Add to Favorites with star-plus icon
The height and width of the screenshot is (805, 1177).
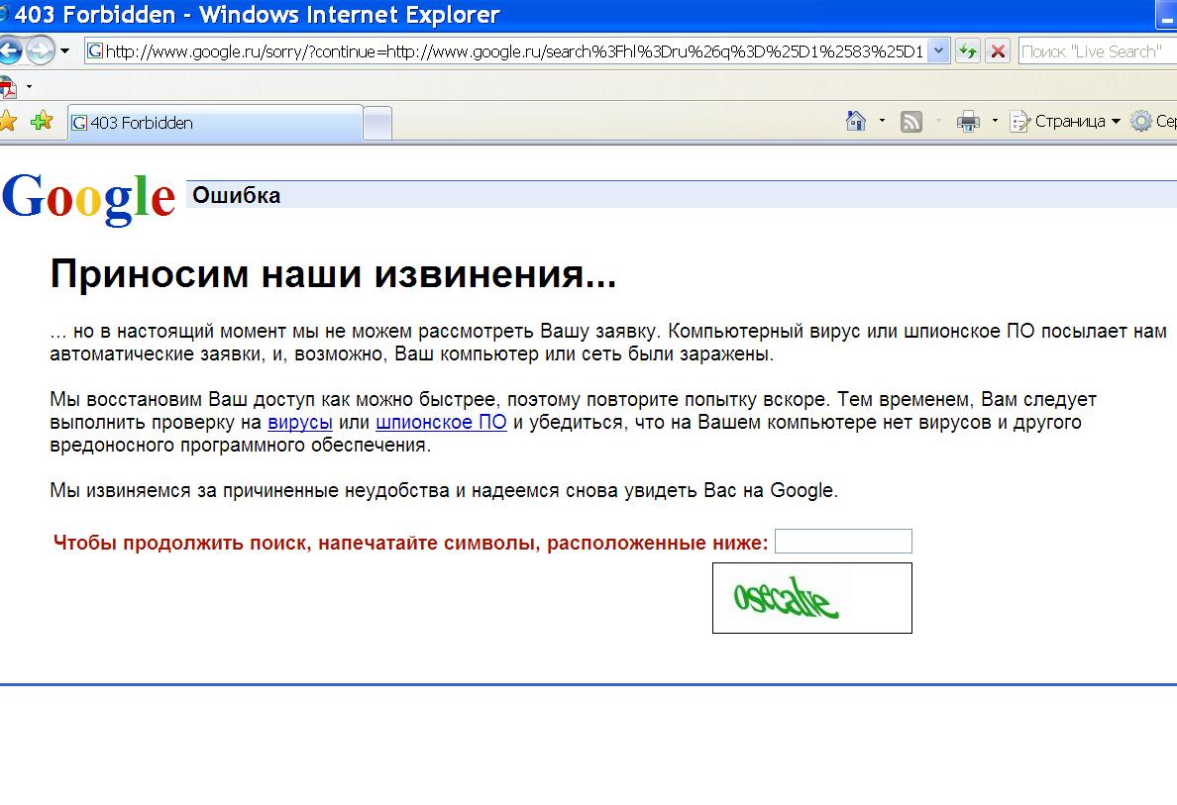coord(42,121)
